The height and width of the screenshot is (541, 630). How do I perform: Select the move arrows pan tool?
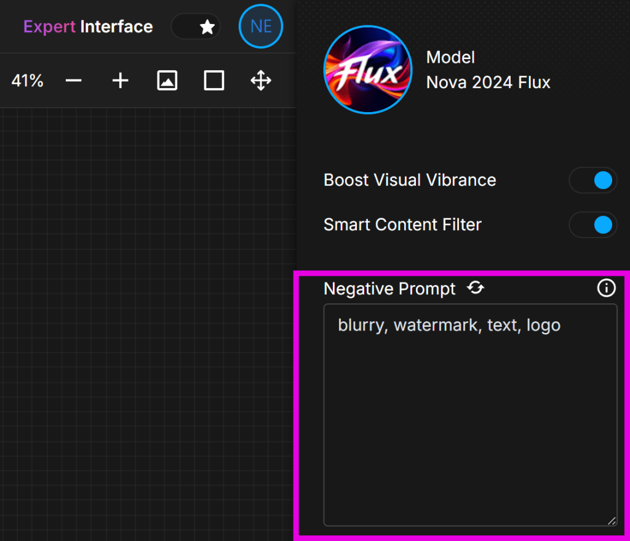pyautogui.click(x=261, y=81)
